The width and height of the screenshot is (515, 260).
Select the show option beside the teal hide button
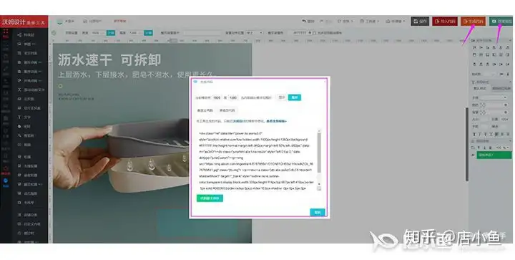(x=282, y=97)
